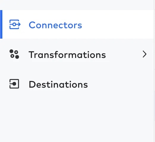This screenshot has width=155, height=142.
Task: Open the Connectors page
Action: [x=77, y=24]
